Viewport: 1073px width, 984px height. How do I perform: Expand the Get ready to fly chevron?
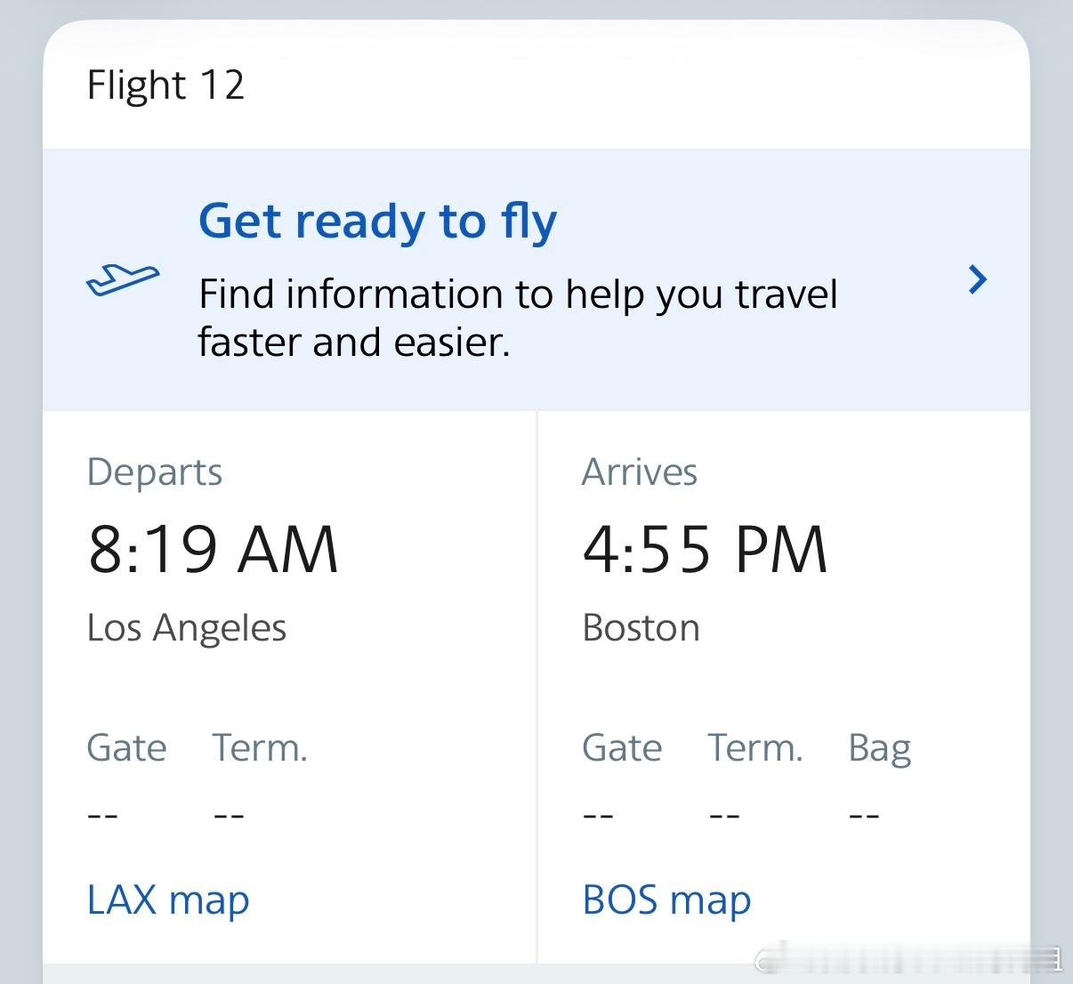(x=977, y=279)
